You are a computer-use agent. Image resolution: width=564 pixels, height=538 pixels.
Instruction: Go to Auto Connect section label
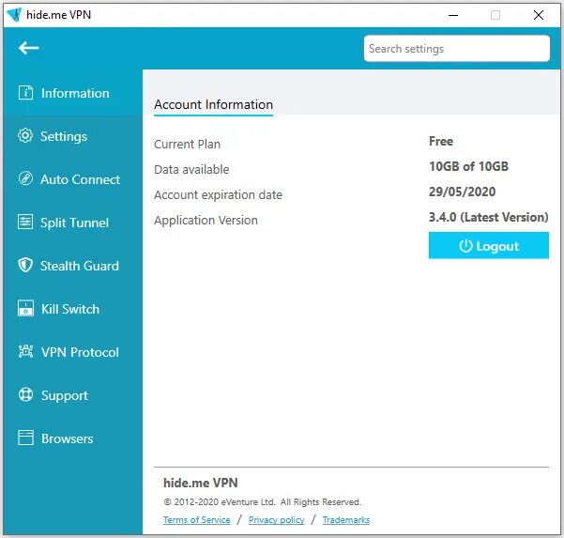[x=80, y=179]
